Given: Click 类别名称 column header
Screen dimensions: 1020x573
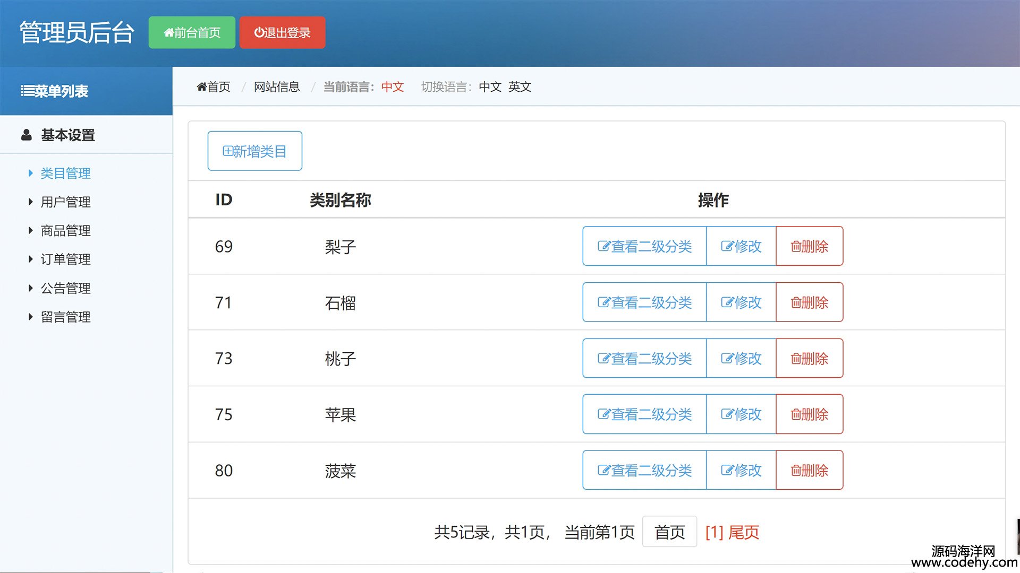Looking at the screenshot, I should tap(341, 200).
